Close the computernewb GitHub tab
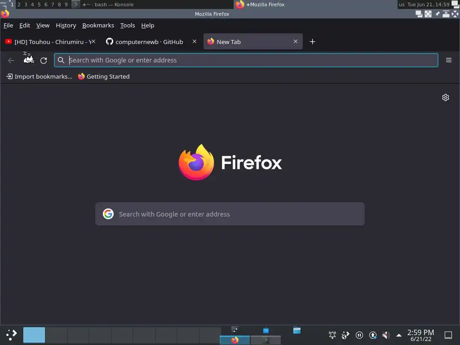Viewport: 460px width, 345px height. point(194,41)
